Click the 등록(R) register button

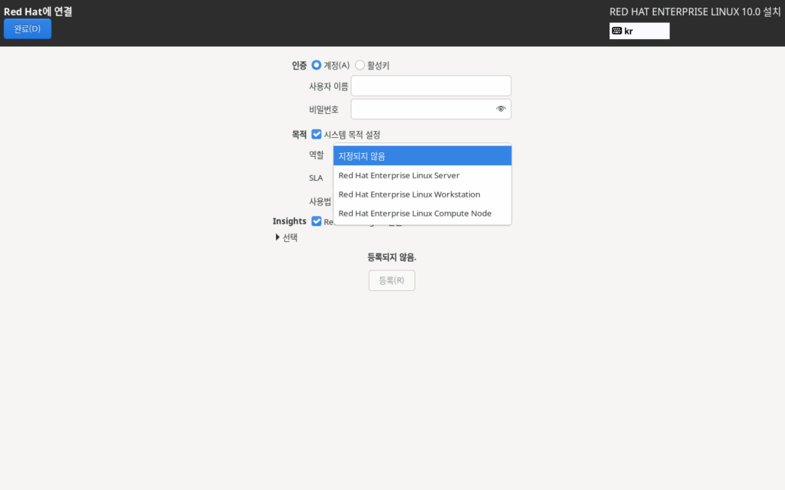pos(392,281)
